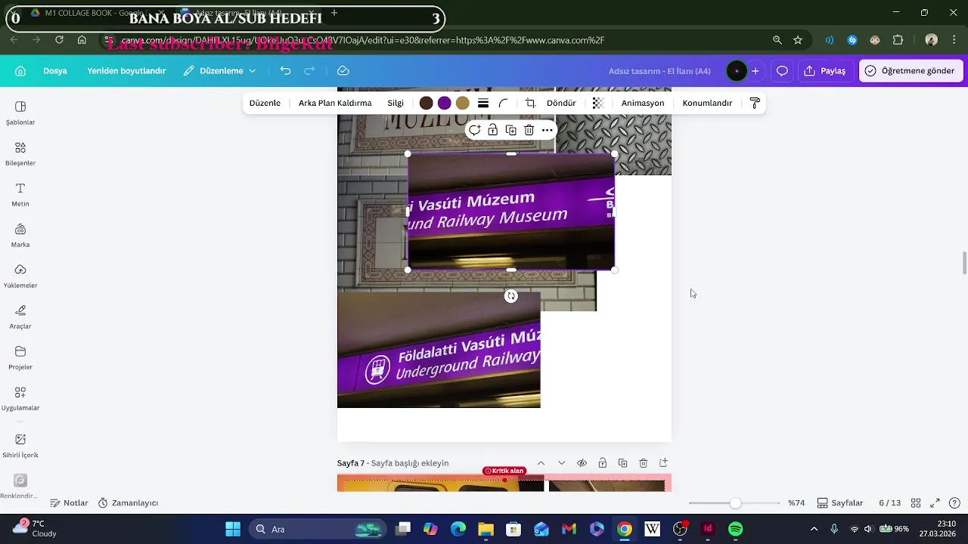Open Windows Start menu

pos(233,529)
